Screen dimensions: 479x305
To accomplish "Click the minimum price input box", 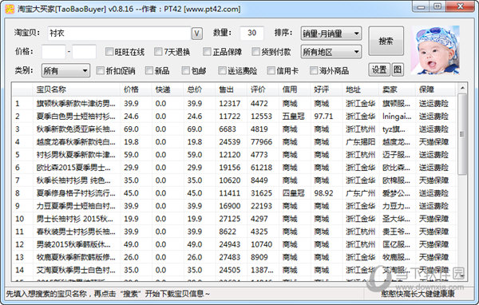I will (x=53, y=52).
